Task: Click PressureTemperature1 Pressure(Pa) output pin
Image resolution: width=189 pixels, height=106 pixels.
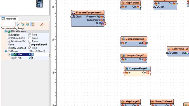Action: [x=104, y=16]
